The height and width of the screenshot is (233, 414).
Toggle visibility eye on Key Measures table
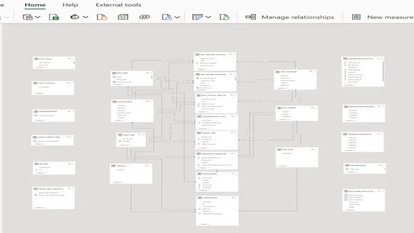pyautogui.click(x=380, y=165)
